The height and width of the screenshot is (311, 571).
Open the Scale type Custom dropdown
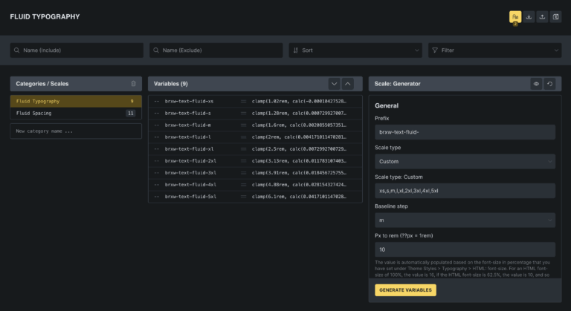pos(464,161)
